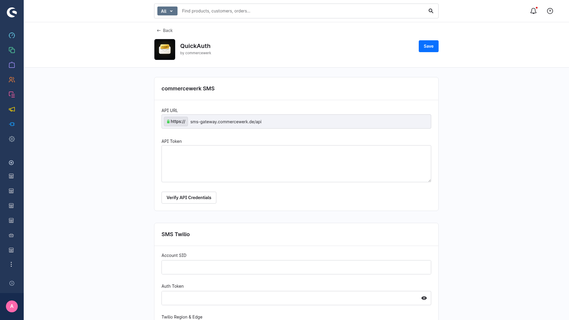This screenshot has width=569, height=320.
Task: Click the SMS Twilio card heading
Action: 175,234
